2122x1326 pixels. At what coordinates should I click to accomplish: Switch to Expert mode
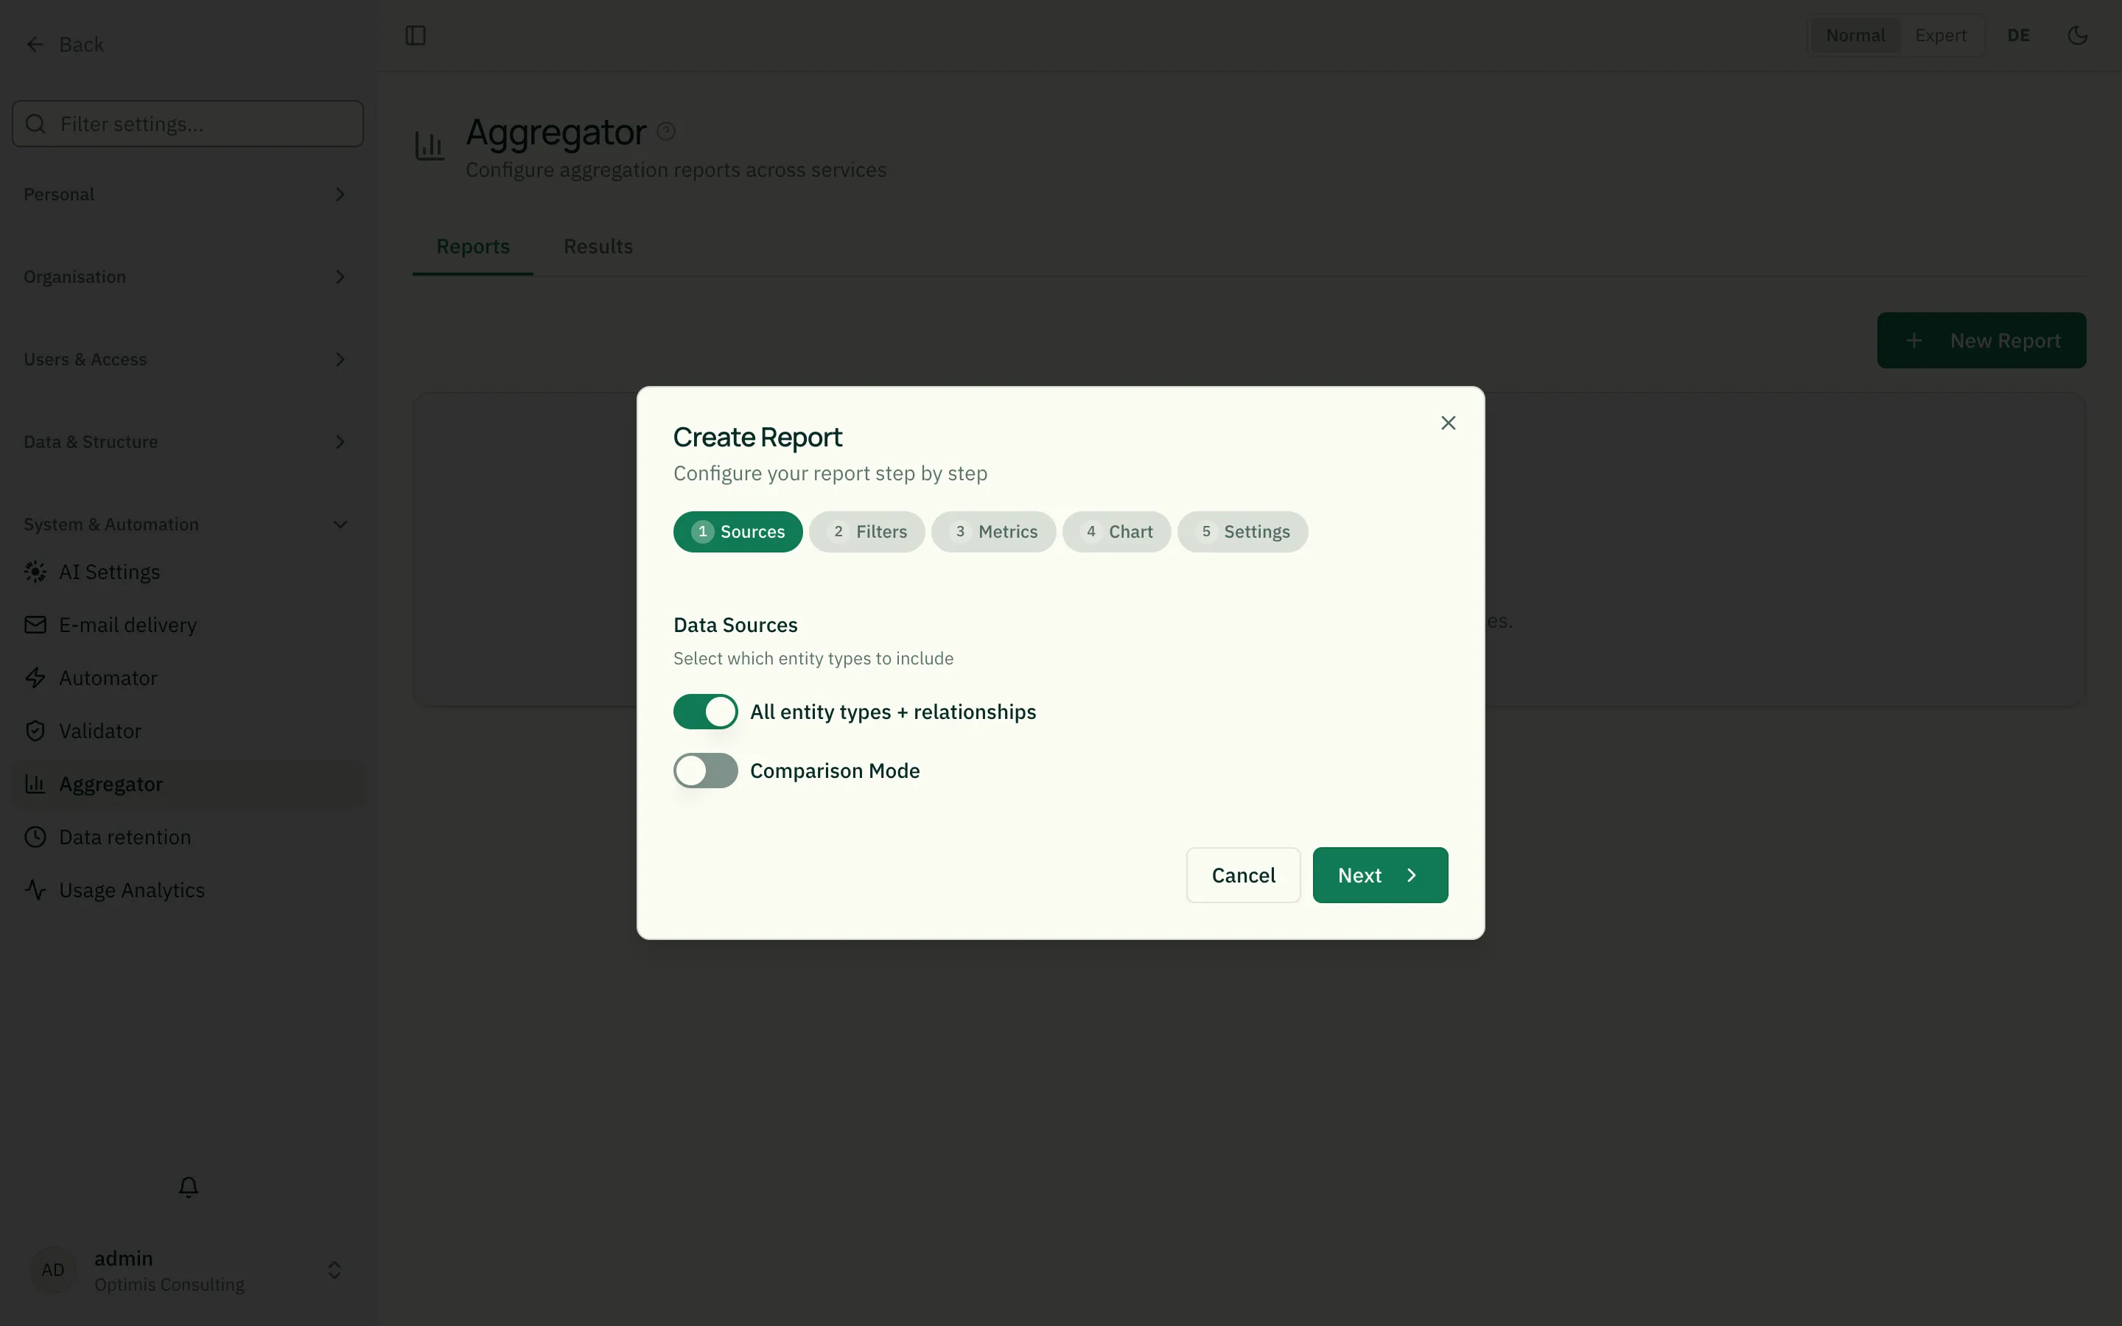pyautogui.click(x=1941, y=35)
